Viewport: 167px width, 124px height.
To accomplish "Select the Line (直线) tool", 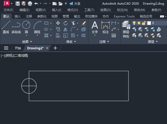I will (x=6, y=27).
